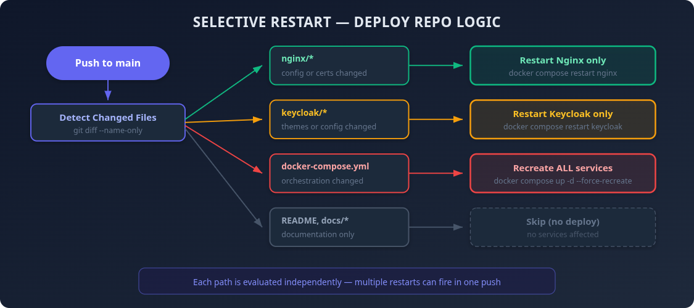The height and width of the screenshot is (308, 694).
Task: Click the nginx/* path box
Action: coord(339,65)
